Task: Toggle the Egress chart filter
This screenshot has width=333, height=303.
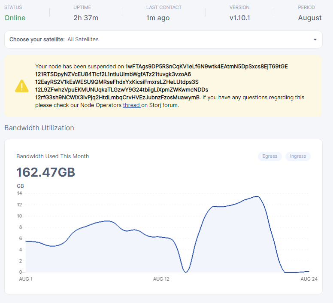Action: point(269,156)
